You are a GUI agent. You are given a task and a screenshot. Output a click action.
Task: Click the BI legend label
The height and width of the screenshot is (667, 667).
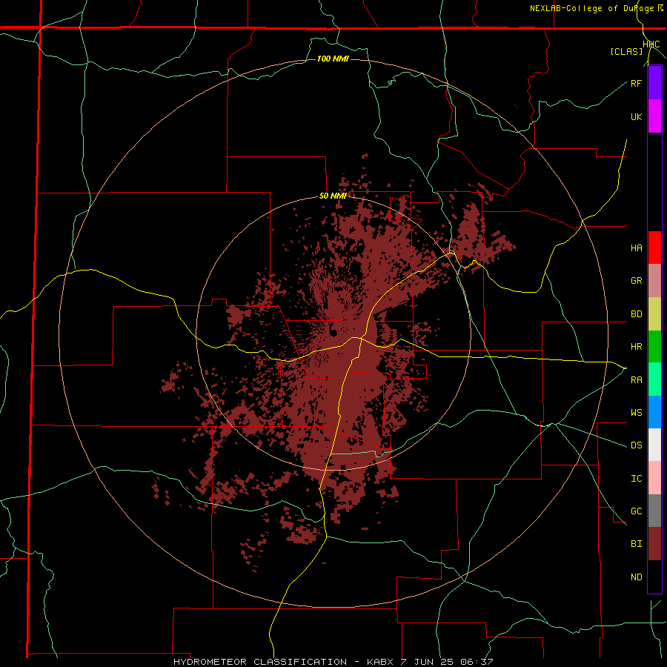click(636, 544)
